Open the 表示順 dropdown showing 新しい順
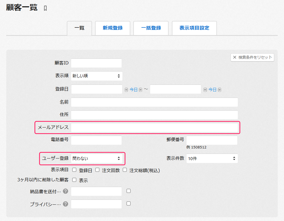Screen dimensions: 284x221 97,76
